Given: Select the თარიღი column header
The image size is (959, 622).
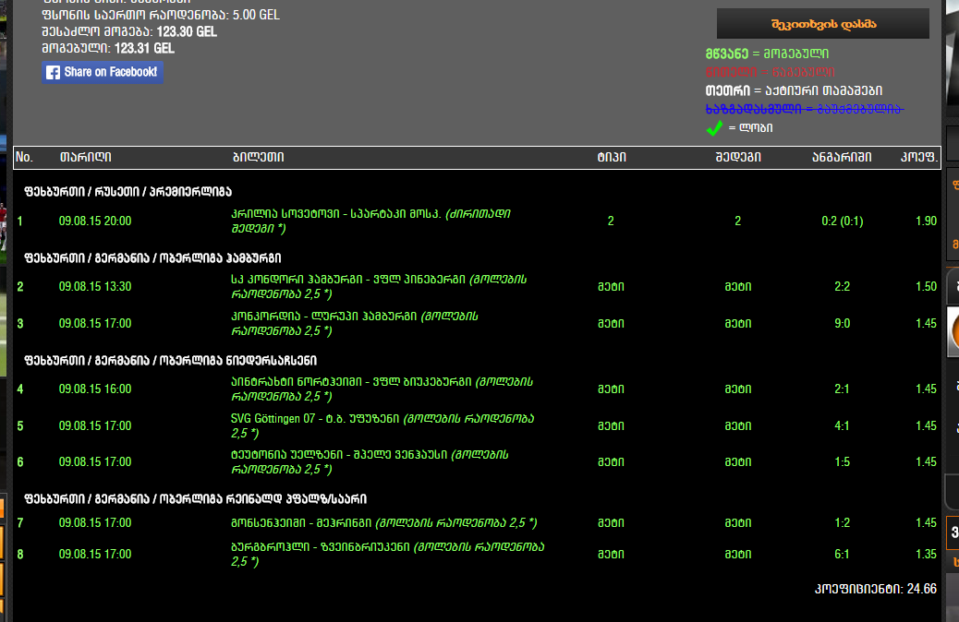Looking at the screenshot, I should point(85,158).
